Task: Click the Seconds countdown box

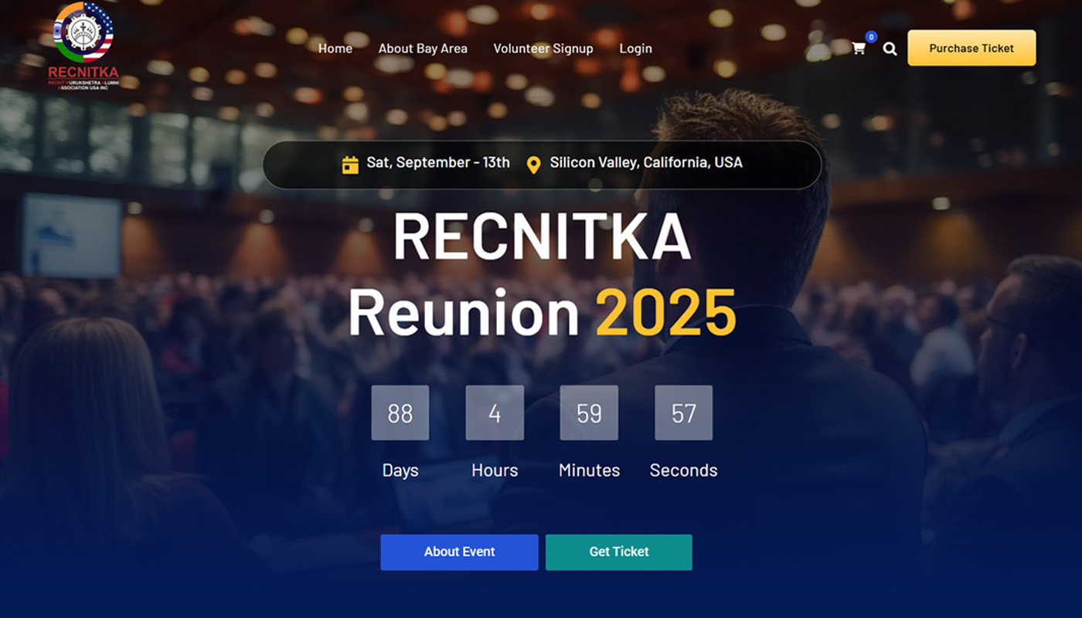Action: click(684, 413)
